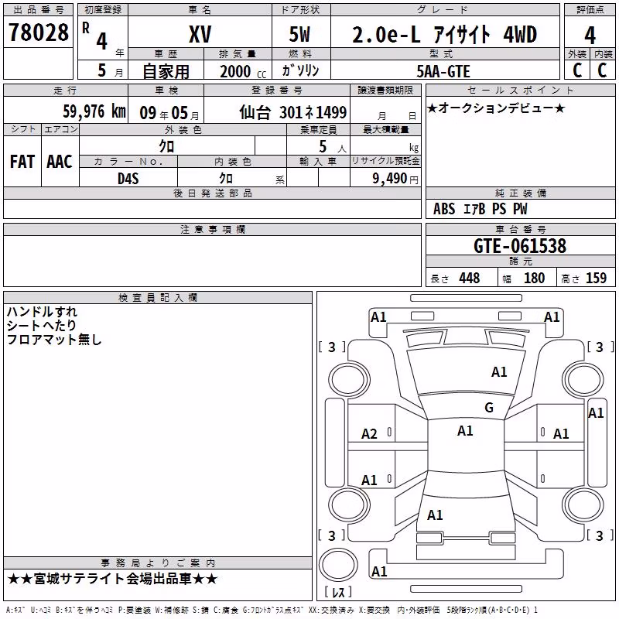Click the equipment list ABS エアB PS PW
Image resolution: width=619 pixels, height=619 pixels.
click(480, 209)
